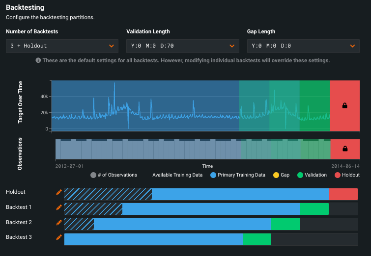
Task: Click the green validation segment of Backtest 3
Action: pos(257,239)
